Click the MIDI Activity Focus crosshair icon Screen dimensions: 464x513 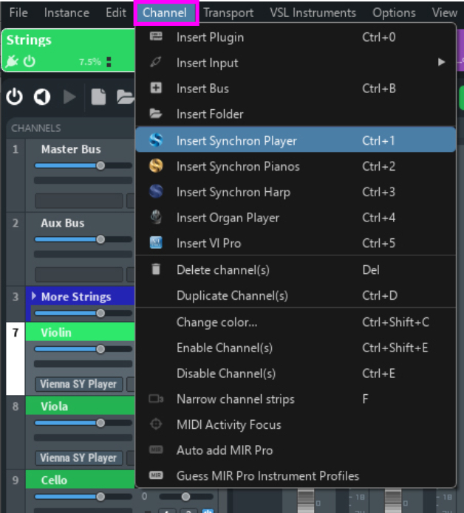[156, 424]
